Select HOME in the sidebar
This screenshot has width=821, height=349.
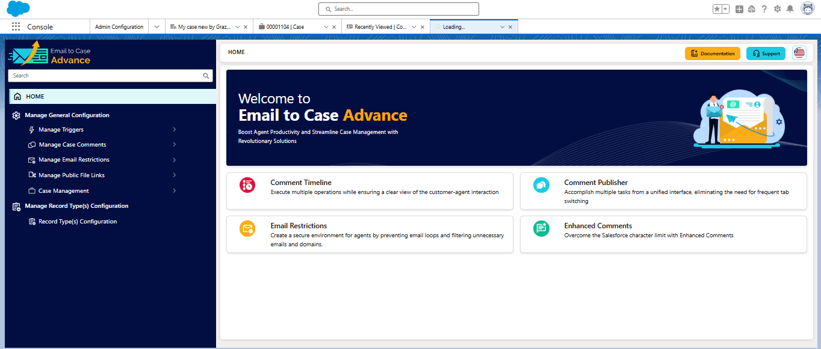[x=113, y=96]
